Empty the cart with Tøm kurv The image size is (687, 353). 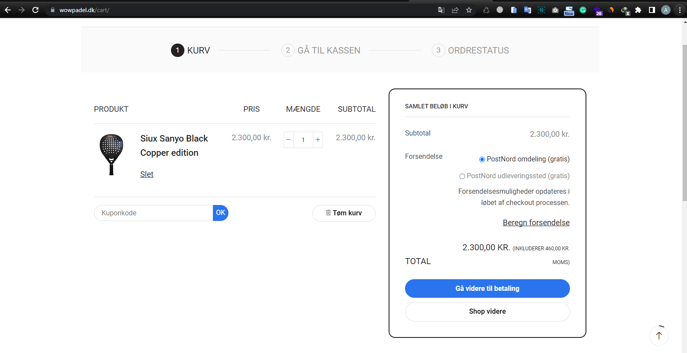(x=344, y=213)
